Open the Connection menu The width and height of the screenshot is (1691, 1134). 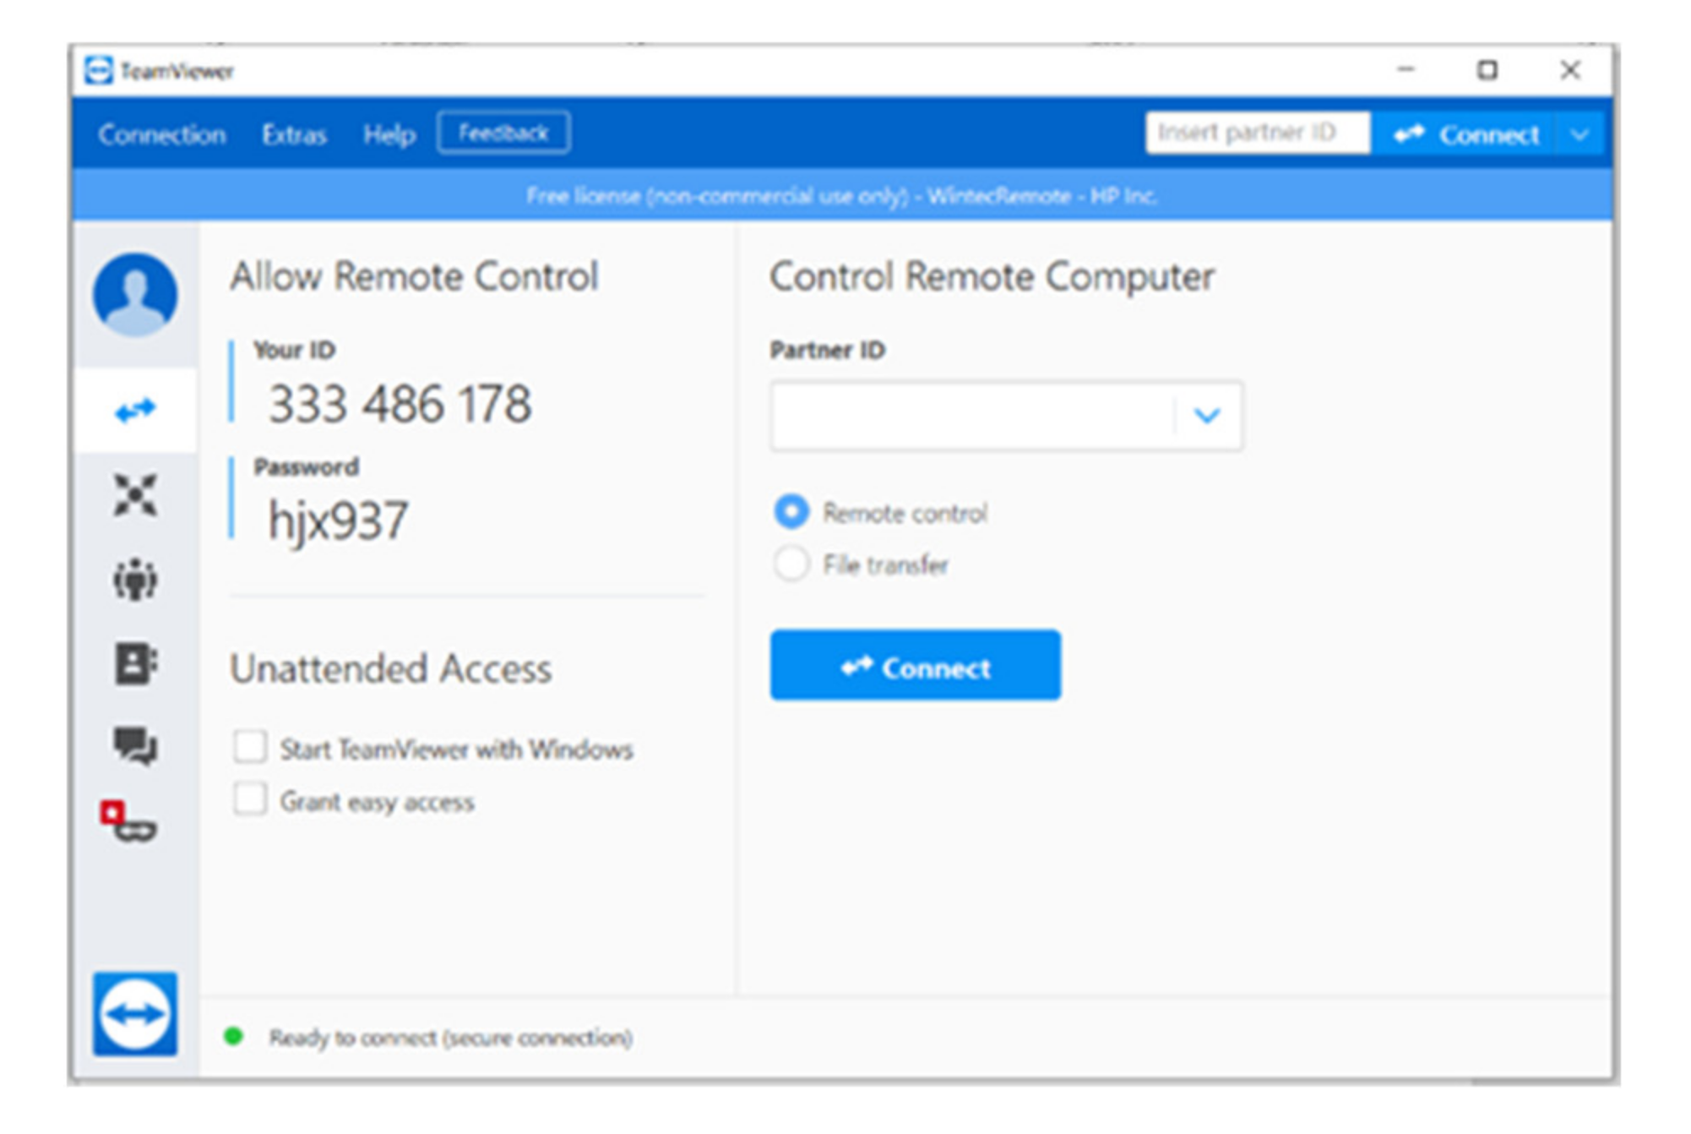[x=162, y=134]
